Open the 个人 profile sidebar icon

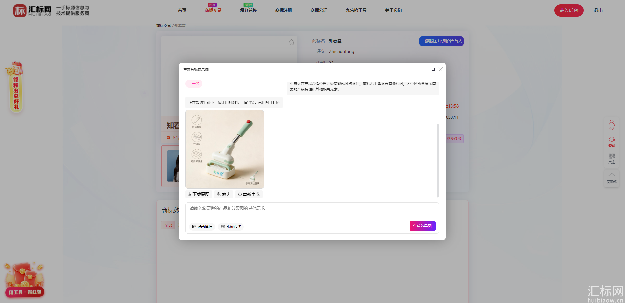click(612, 125)
